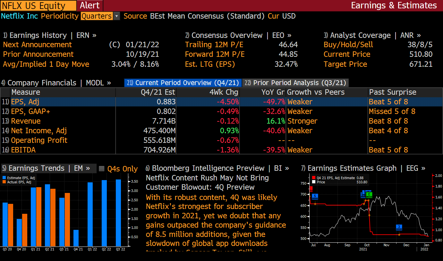Viewport: 443px width, 261px height.
Task: Click the Forward 12M P/E value 44.85
Action: tap(288, 55)
